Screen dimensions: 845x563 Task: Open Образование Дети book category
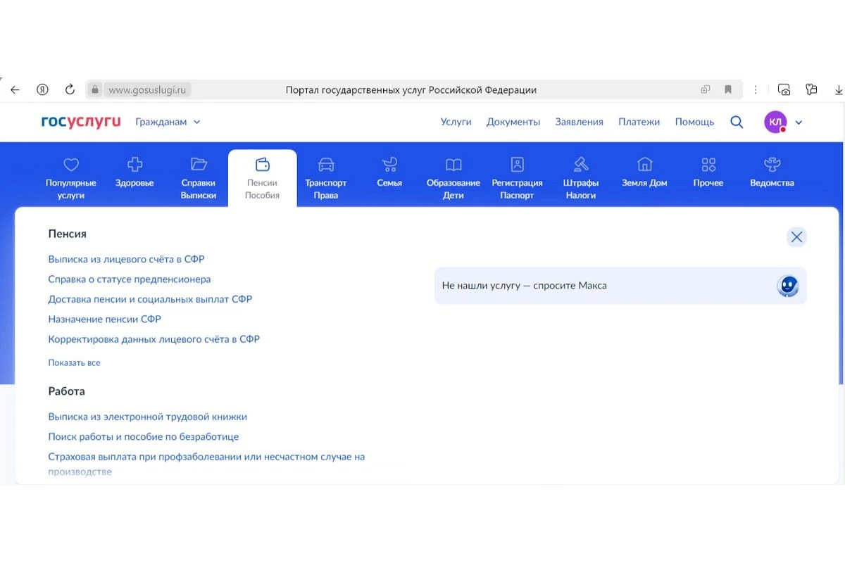(x=453, y=179)
